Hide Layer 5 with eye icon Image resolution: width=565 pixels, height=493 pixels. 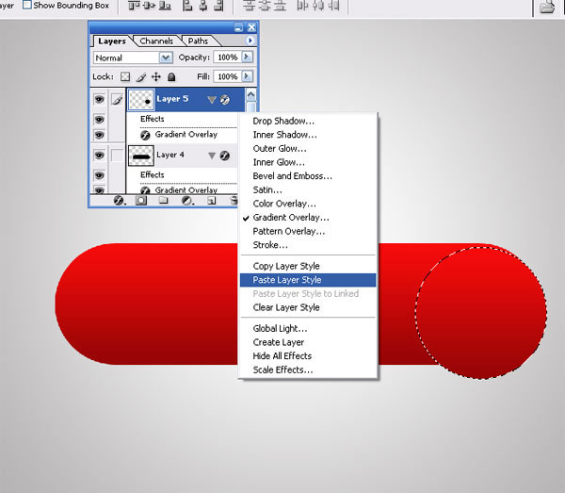(x=99, y=99)
